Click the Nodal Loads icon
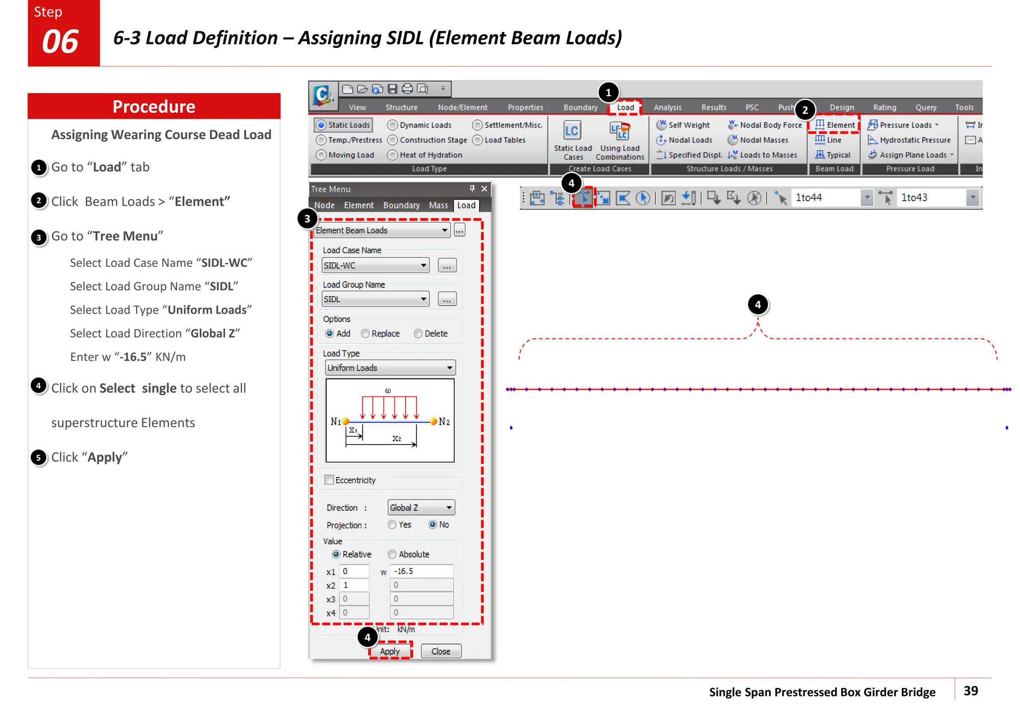The height and width of the screenshot is (706, 1020). (x=661, y=140)
